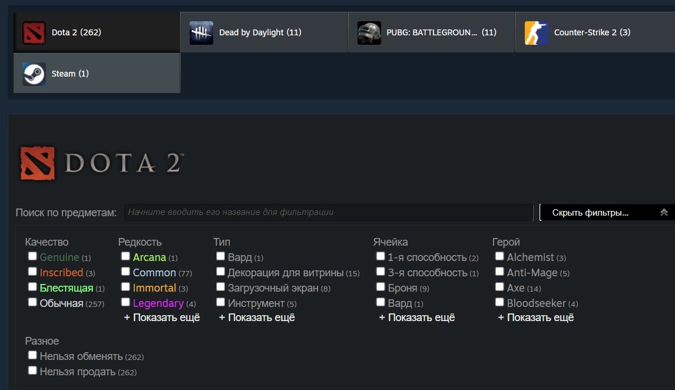Check the Нельзя продать (262) checkbox
The height and width of the screenshot is (390, 675).
point(32,371)
